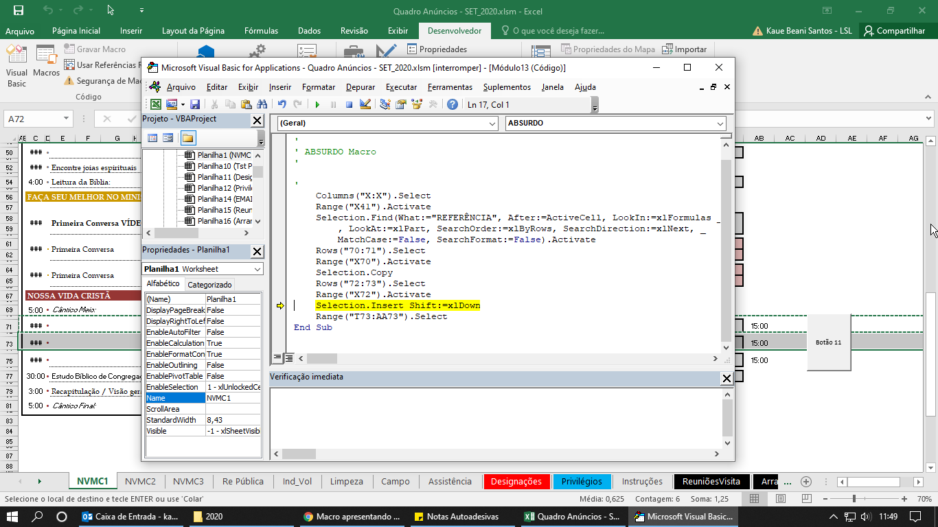Click the View Object icon in Project panel
The height and width of the screenshot is (527, 938).
168,138
